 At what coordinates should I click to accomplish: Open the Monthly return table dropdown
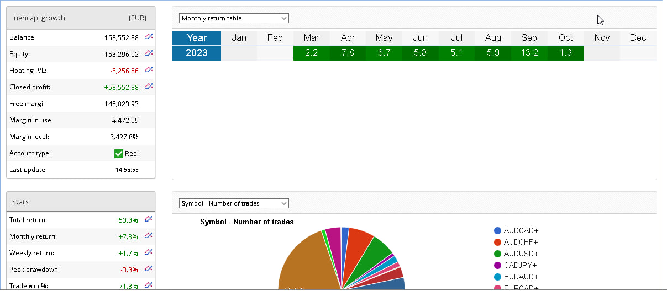click(x=234, y=18)
